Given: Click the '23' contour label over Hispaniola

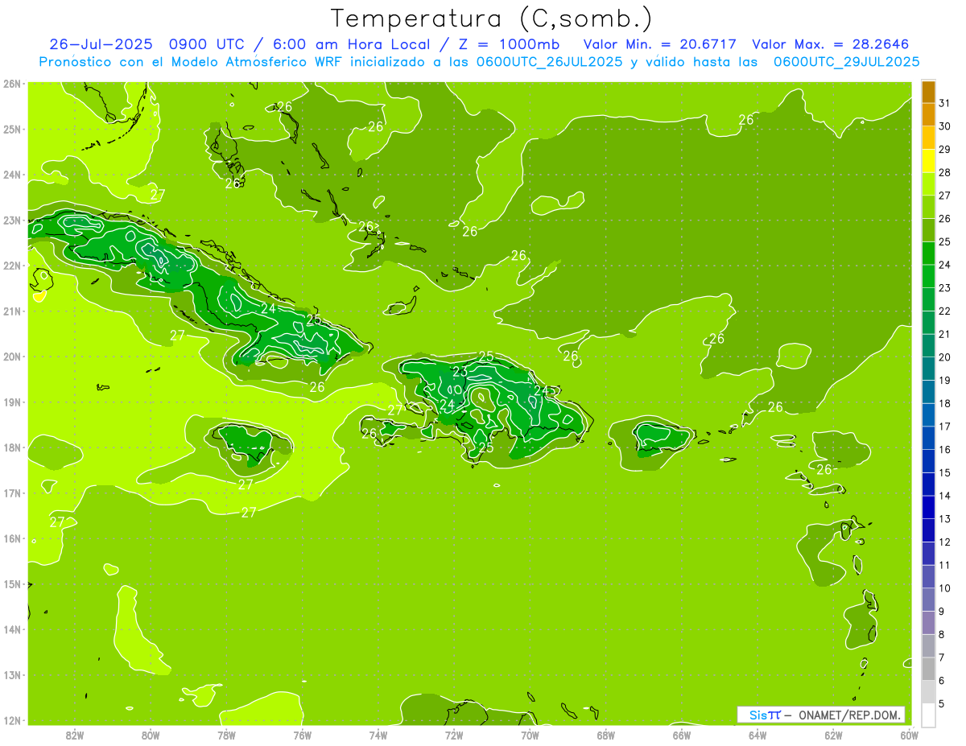Looking at the screenshot, I should [x=460, y=372].
